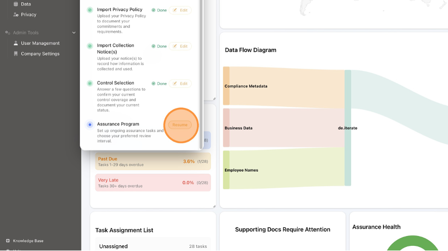Click the Privacy icon in sidebar
This screenshot has width=448, height=251.
(16, 15)
